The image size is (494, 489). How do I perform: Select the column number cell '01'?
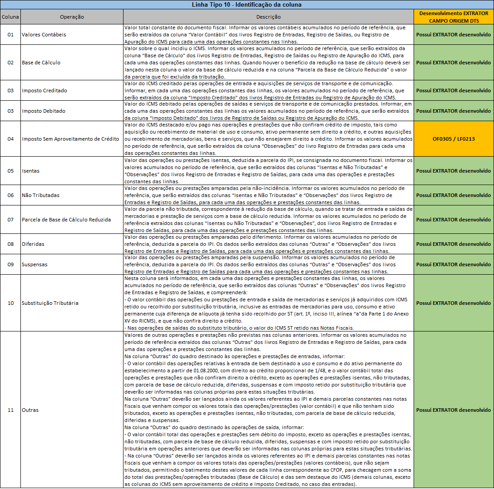pyautogui.click(x=10, y=35)
